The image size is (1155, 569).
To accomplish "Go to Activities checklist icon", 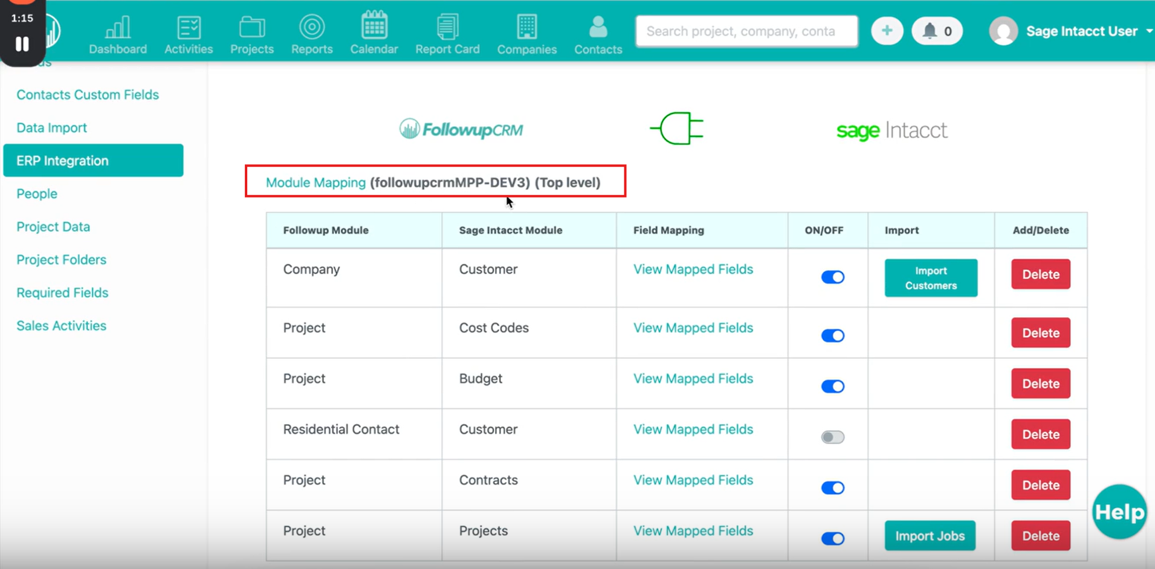I will (x=189, y=27).
